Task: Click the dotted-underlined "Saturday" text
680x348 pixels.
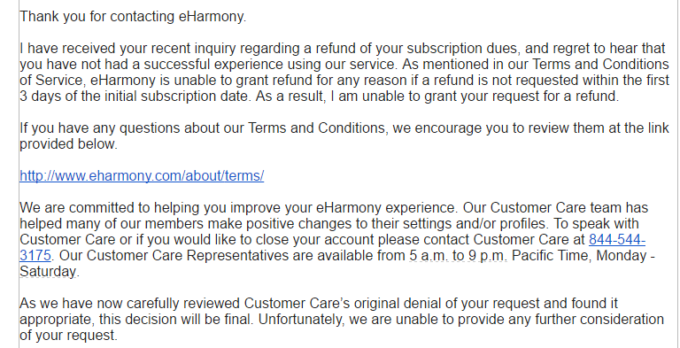Action: pyautogui.click(x=48, y=272)
